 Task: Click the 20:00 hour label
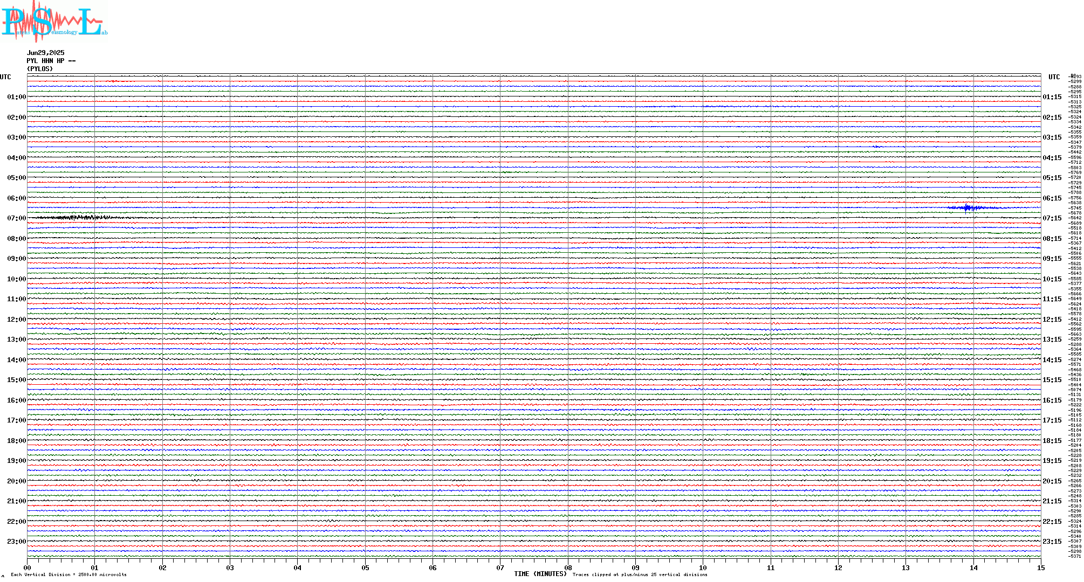coord(16,481)
